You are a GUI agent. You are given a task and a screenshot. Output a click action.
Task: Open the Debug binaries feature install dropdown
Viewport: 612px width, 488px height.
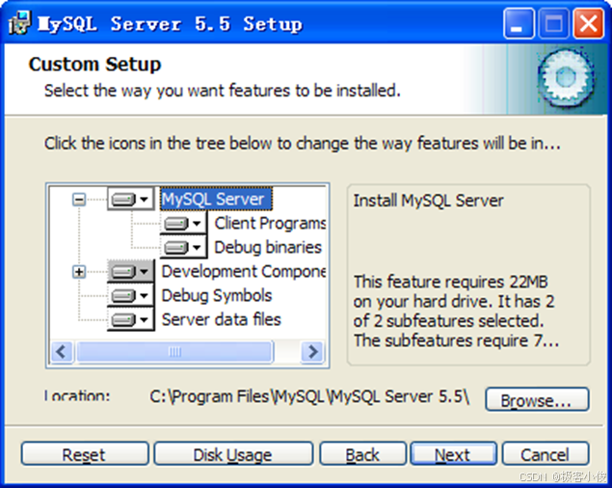click(x=183, y=247)
